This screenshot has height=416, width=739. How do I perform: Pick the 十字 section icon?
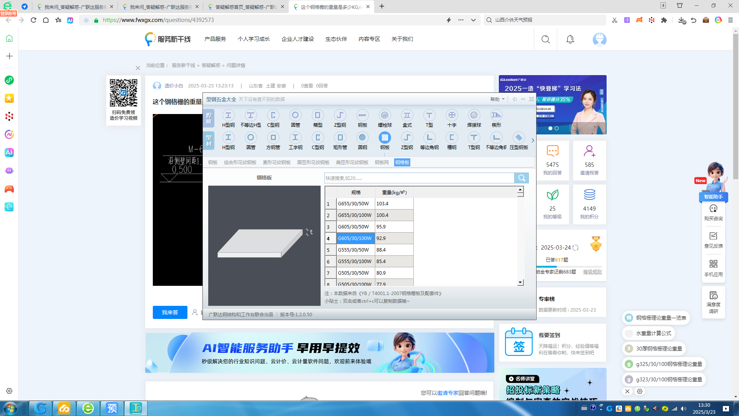point(451,119)
